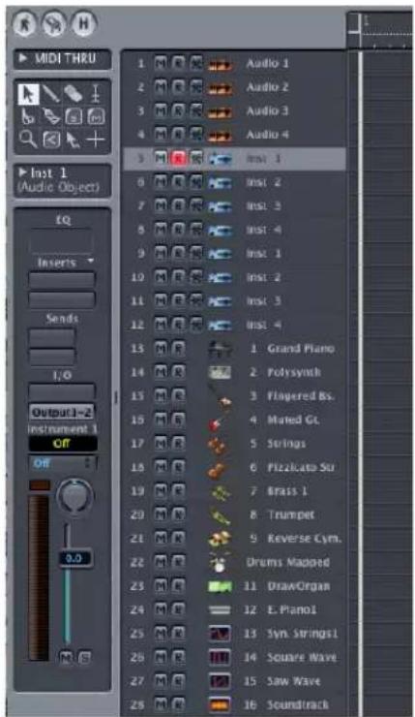Select the Text tool in the toolbox

click(96, 94)
